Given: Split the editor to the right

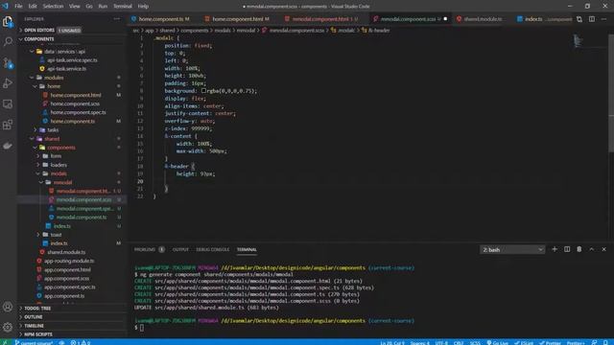Looking at the screenshot, I should (x=592, y=19).
